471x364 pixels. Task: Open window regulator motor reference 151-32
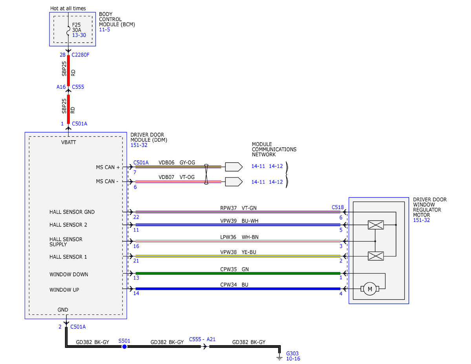pos(421,220)
